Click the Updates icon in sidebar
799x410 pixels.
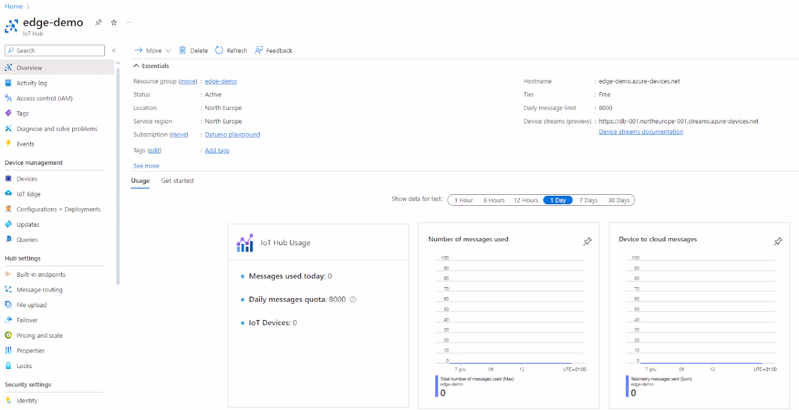point(8,224)
